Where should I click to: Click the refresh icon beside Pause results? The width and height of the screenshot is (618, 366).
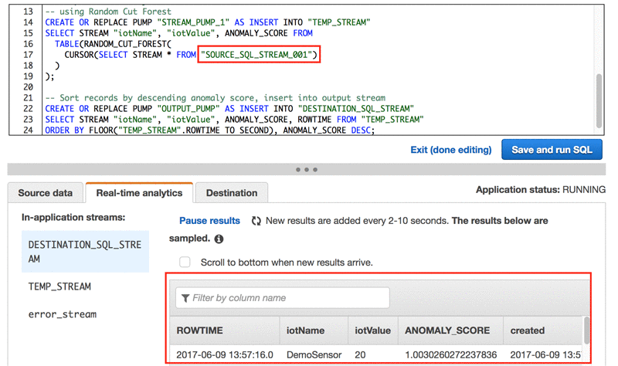(x=256, y=221)
